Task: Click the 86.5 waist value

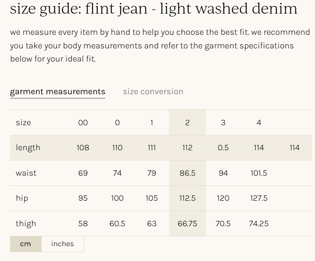Action: 187,173
